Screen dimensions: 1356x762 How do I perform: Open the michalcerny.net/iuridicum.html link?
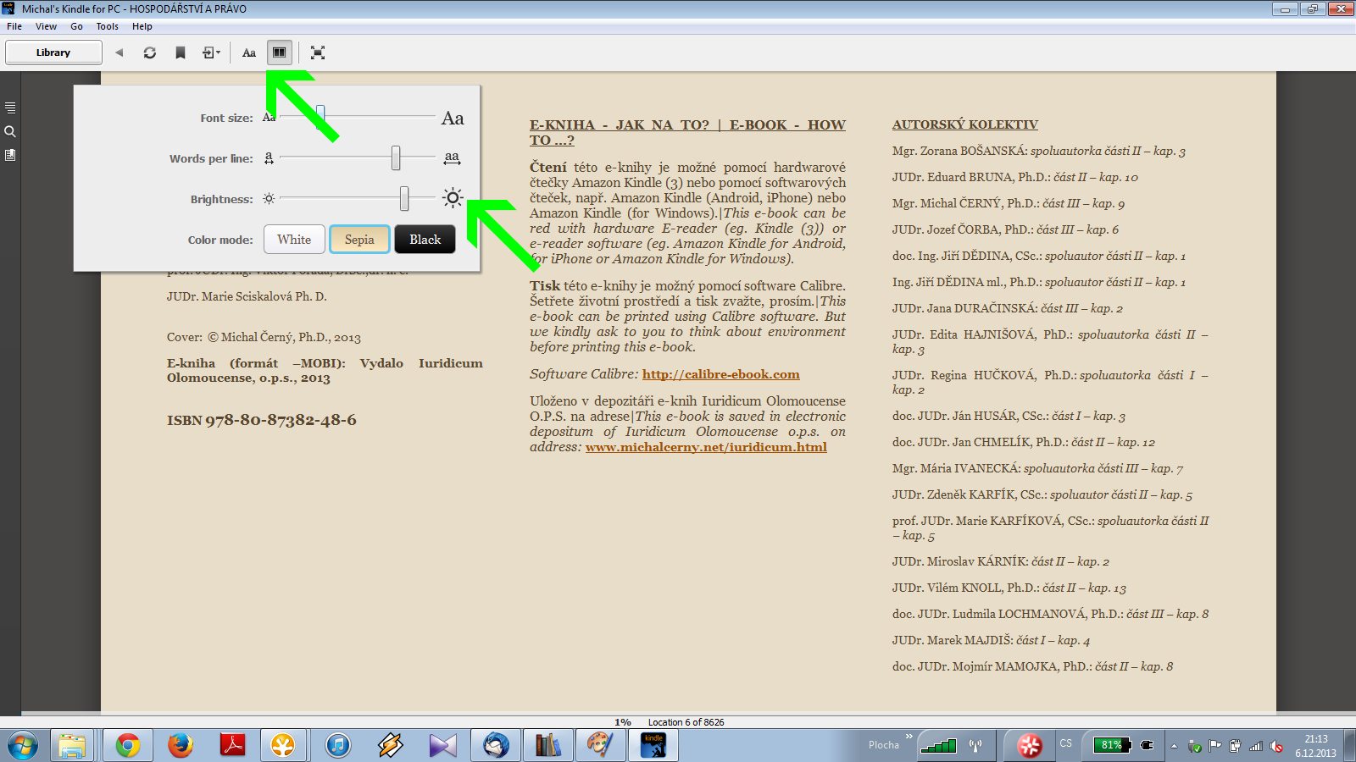click(706, 447)
